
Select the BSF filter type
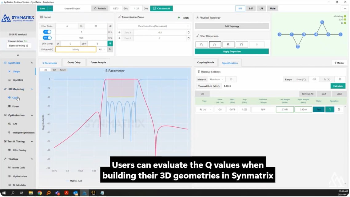pyautogui.click(x=251, y=9)
